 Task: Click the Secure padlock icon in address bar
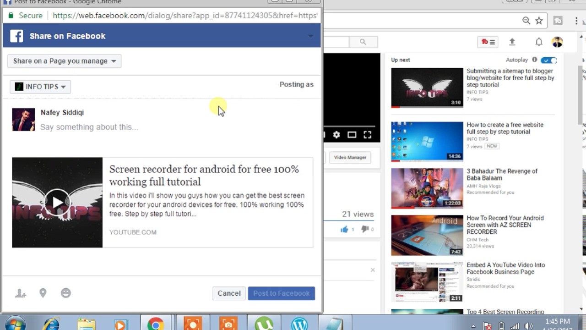tap(11, 16)
